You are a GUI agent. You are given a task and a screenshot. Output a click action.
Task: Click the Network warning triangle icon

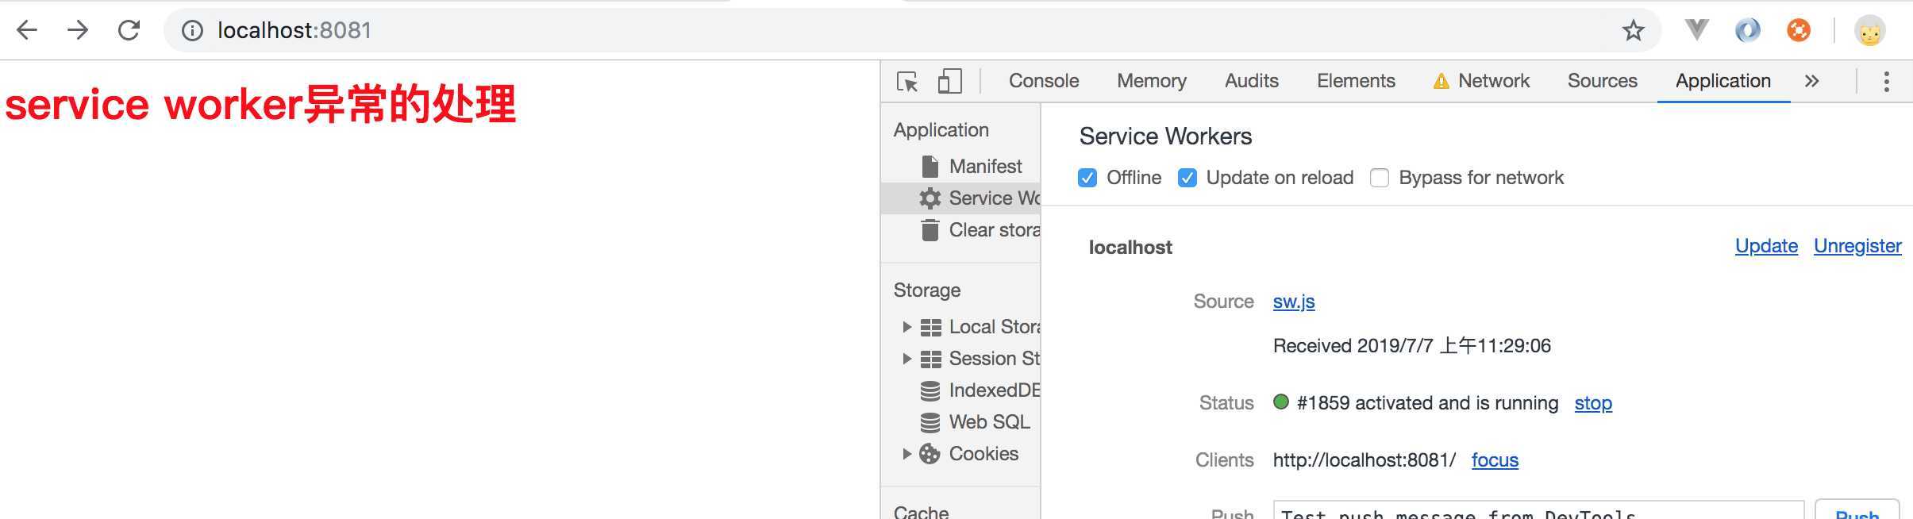click(1441, 81)
